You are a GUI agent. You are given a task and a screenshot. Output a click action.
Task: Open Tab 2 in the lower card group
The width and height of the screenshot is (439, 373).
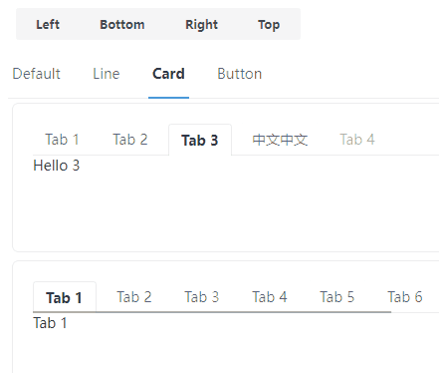[134, 297]
